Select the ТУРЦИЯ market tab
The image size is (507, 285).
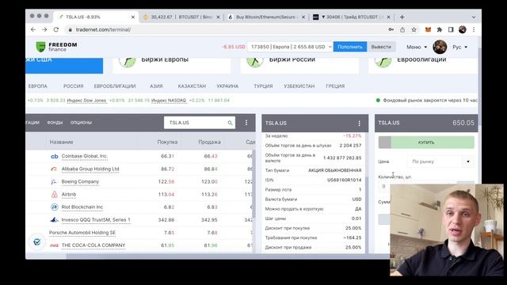(263, 86)
